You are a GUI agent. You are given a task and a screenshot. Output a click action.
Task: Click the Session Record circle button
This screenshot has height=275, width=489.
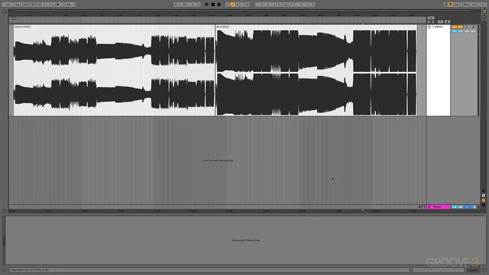247,5
